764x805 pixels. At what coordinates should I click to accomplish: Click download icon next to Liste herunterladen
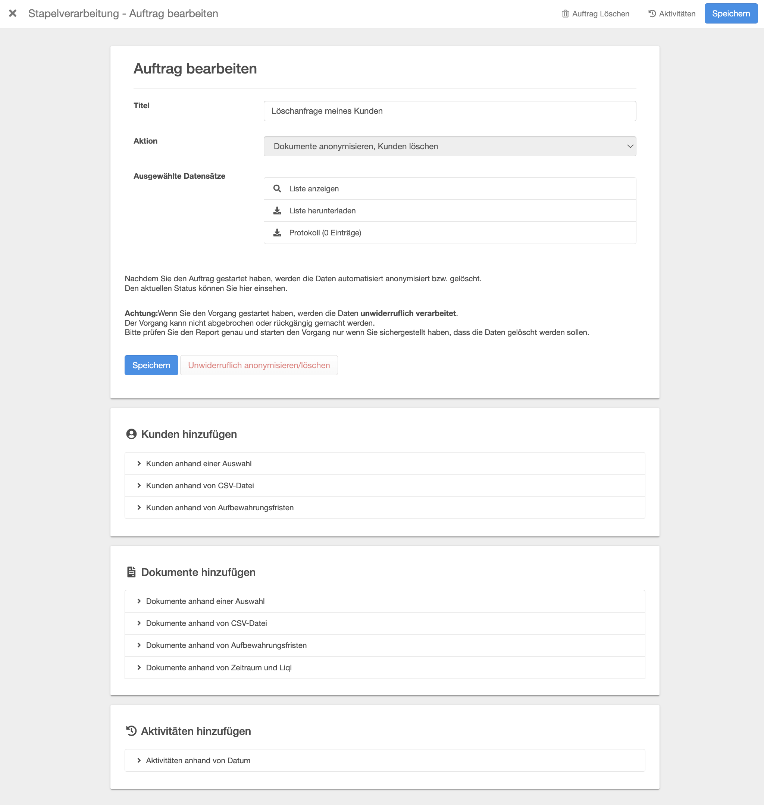tap(277, 210)
